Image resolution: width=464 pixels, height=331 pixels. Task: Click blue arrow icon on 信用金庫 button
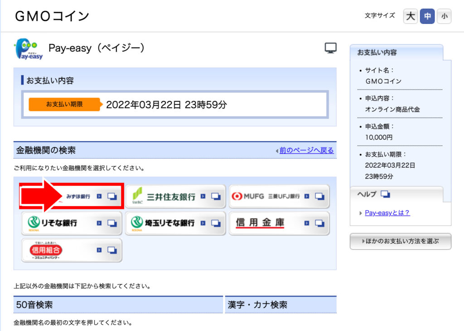coord(307,223)
